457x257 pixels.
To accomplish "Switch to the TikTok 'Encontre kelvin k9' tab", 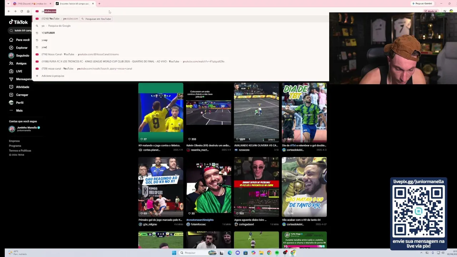I will 75,4.
